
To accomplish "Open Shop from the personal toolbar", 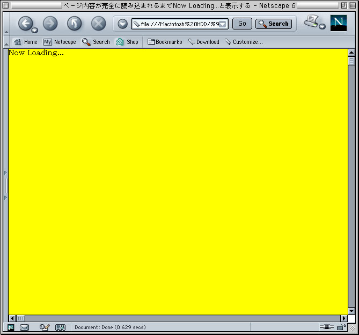I will coord(127,42).
